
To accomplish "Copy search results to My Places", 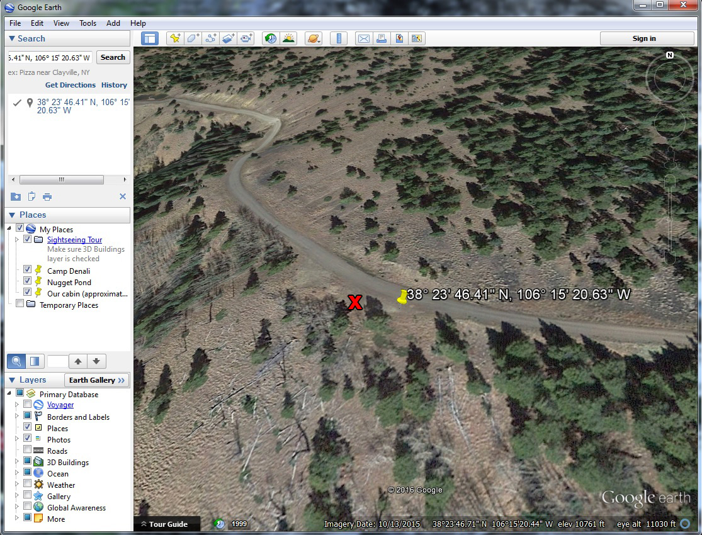I will [16, 196].
